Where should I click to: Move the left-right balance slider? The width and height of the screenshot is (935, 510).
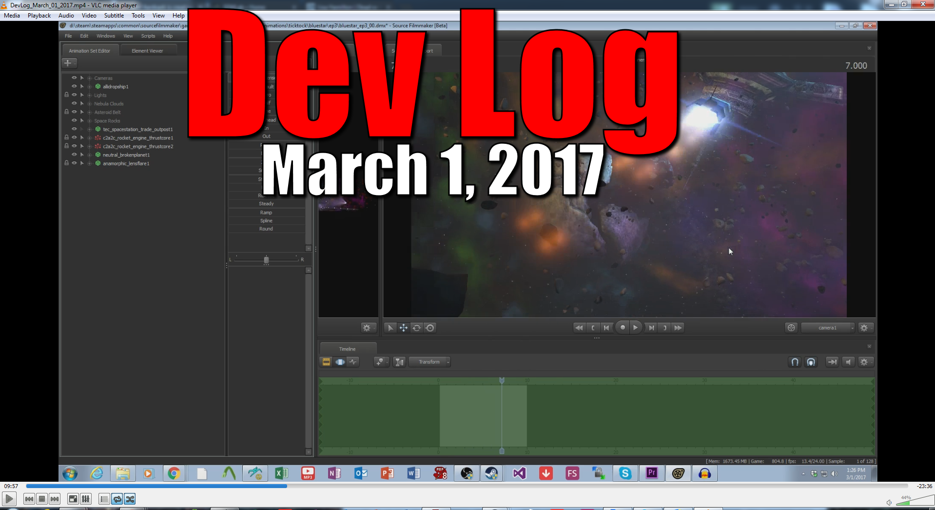point(266,260)
